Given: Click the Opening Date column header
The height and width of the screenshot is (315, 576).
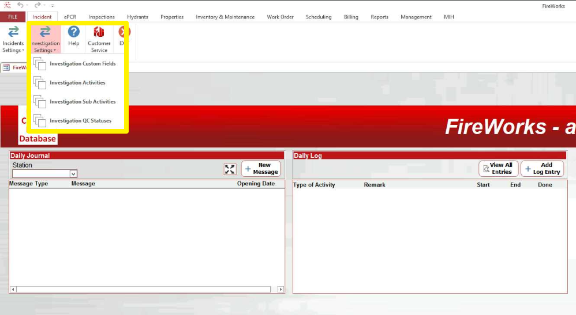Looking at the screenshot, I should click(256, 184).
